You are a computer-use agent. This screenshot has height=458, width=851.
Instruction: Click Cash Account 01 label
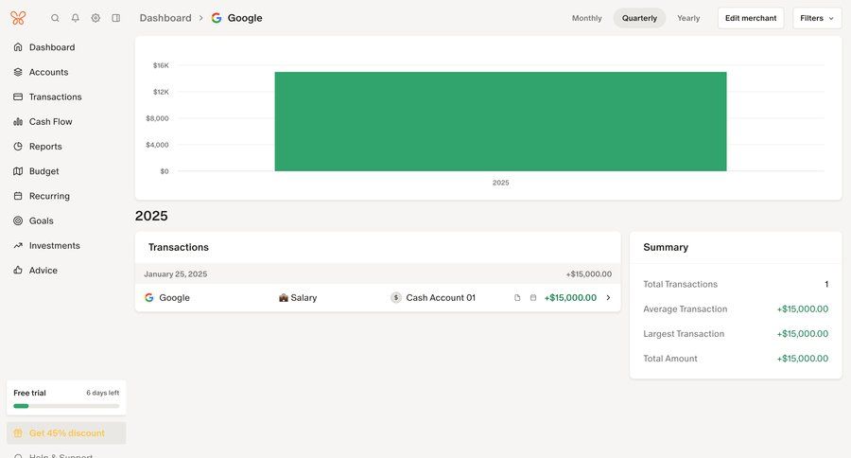441,298
